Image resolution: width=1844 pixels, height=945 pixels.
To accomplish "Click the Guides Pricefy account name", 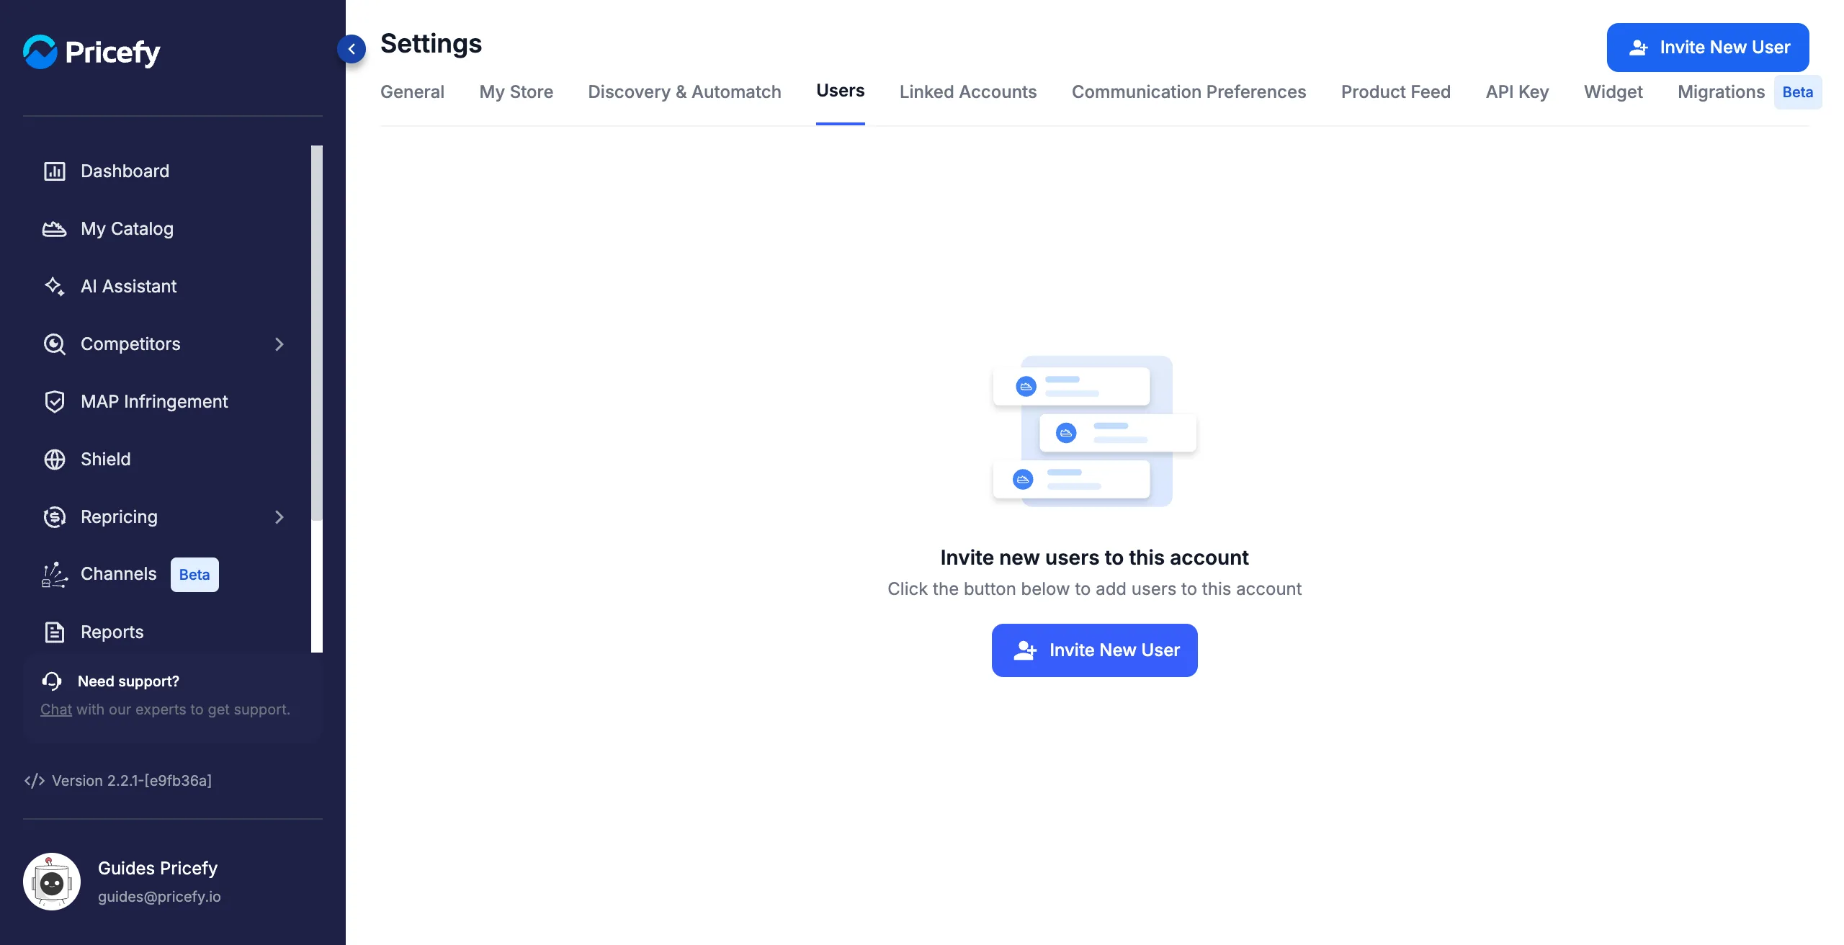I will pyautogui.click(x=158, y=868).
